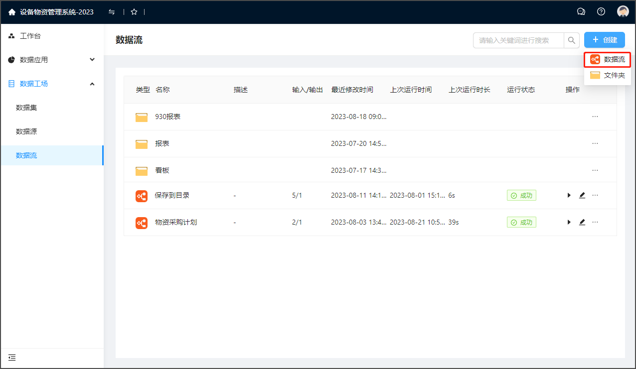Click the favorite star icon
The height and width of the screenshot is (369, 636).
(134, 12)
